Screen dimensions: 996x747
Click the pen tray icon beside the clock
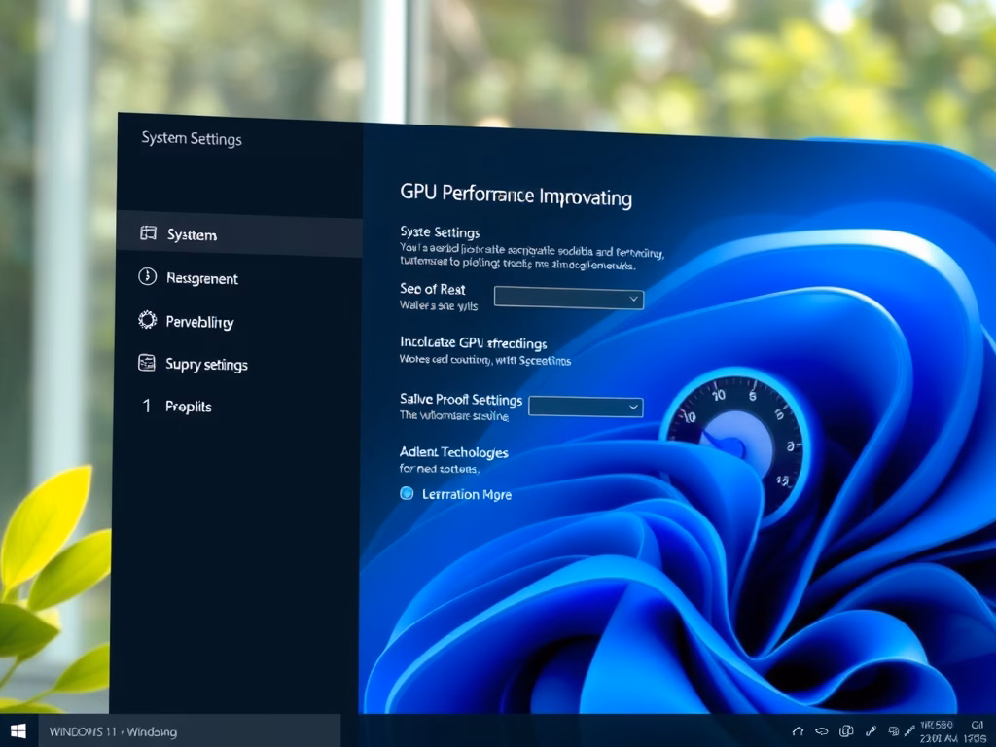click(x=909, y=729)
